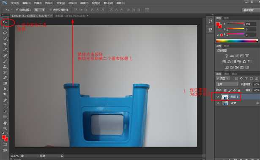Select the Lasso tool
The image size is (260, 160).
pyautogui.click(x=5, y=33)
